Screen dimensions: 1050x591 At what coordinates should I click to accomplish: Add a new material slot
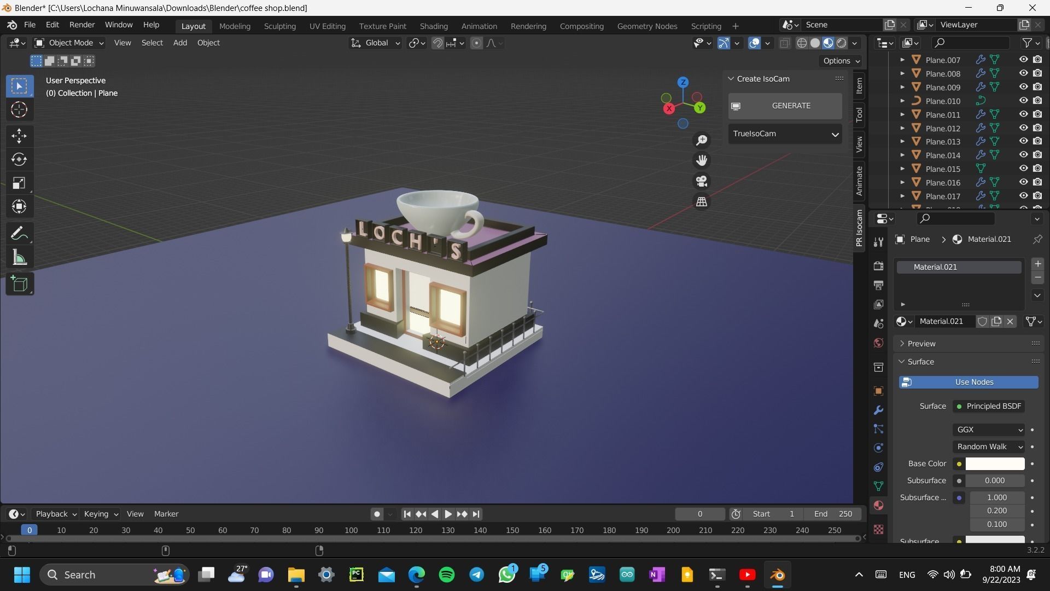[x=1037, y=264]
